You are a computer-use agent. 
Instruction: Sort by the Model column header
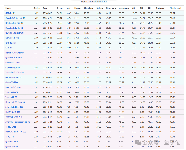pos(8,8)
